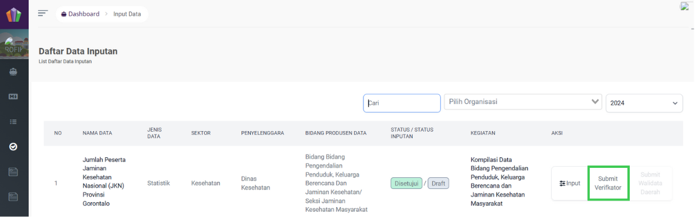The width and height of the screenshot is (696, 217).
Task: Open the sidebar dashboard icon below the profile picture
Action: pyautogui.click(x=13, y=72)
